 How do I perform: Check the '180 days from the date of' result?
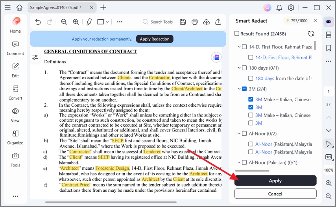(251, 78)
